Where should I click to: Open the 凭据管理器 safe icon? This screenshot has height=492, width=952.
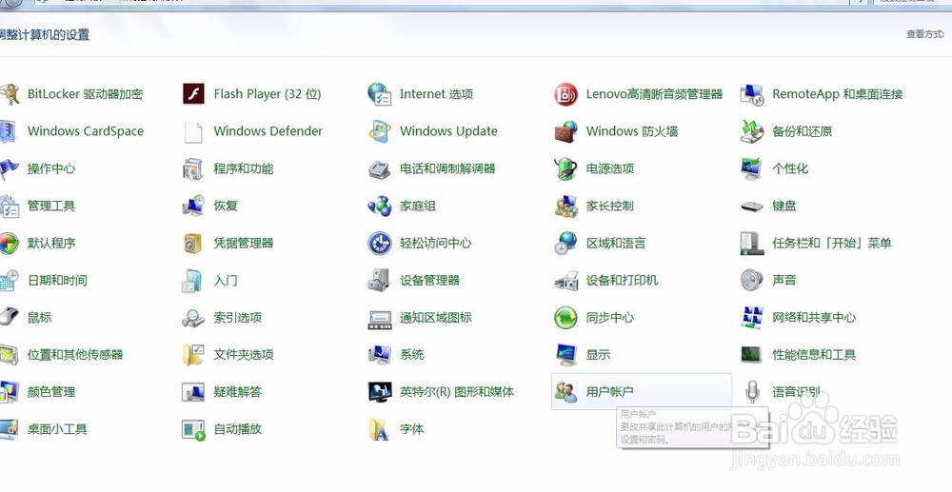coord(193,244)
